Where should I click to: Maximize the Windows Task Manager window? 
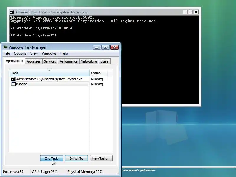(105, 47)
